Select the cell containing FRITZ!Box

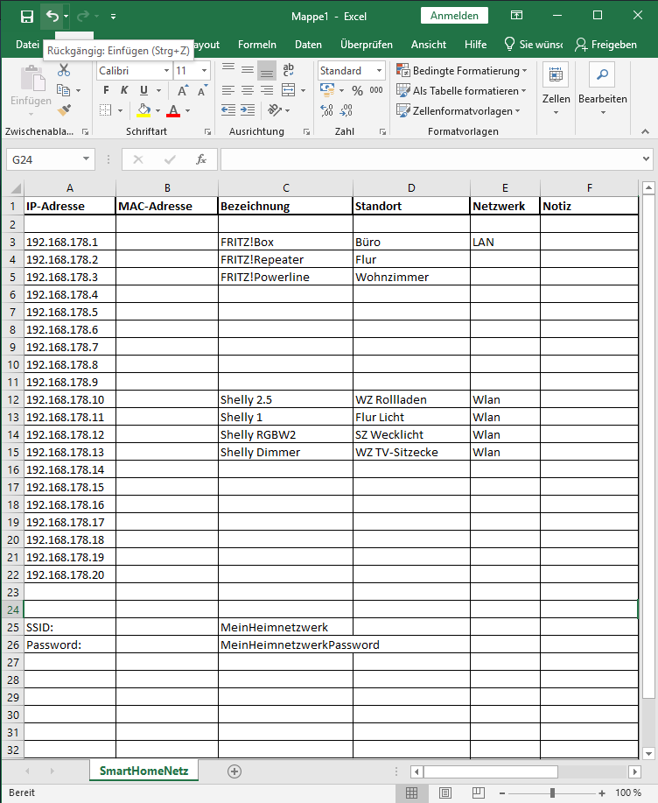click(x=285, y=242)
